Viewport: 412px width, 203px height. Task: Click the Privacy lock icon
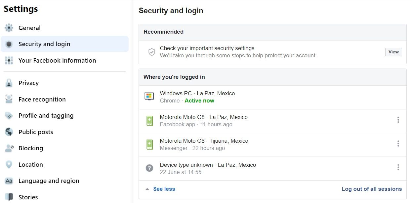9,83
